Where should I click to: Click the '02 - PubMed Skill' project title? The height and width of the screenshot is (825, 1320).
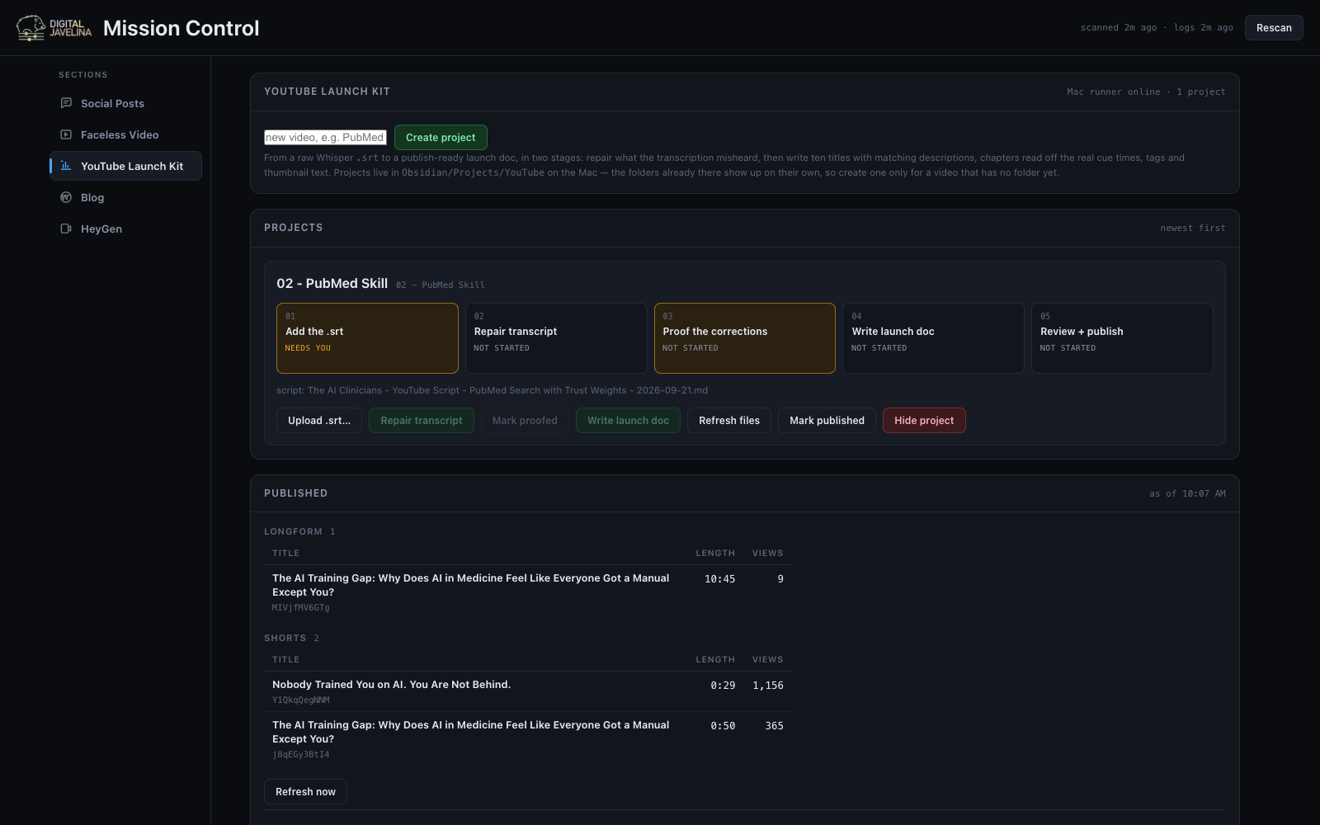pyautogui.click(x=332, y=284)
